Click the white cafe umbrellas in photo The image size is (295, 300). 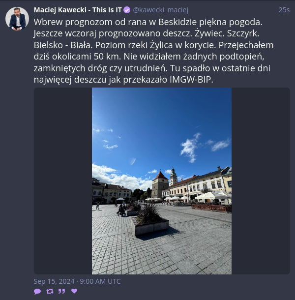(x=211, y=196)
